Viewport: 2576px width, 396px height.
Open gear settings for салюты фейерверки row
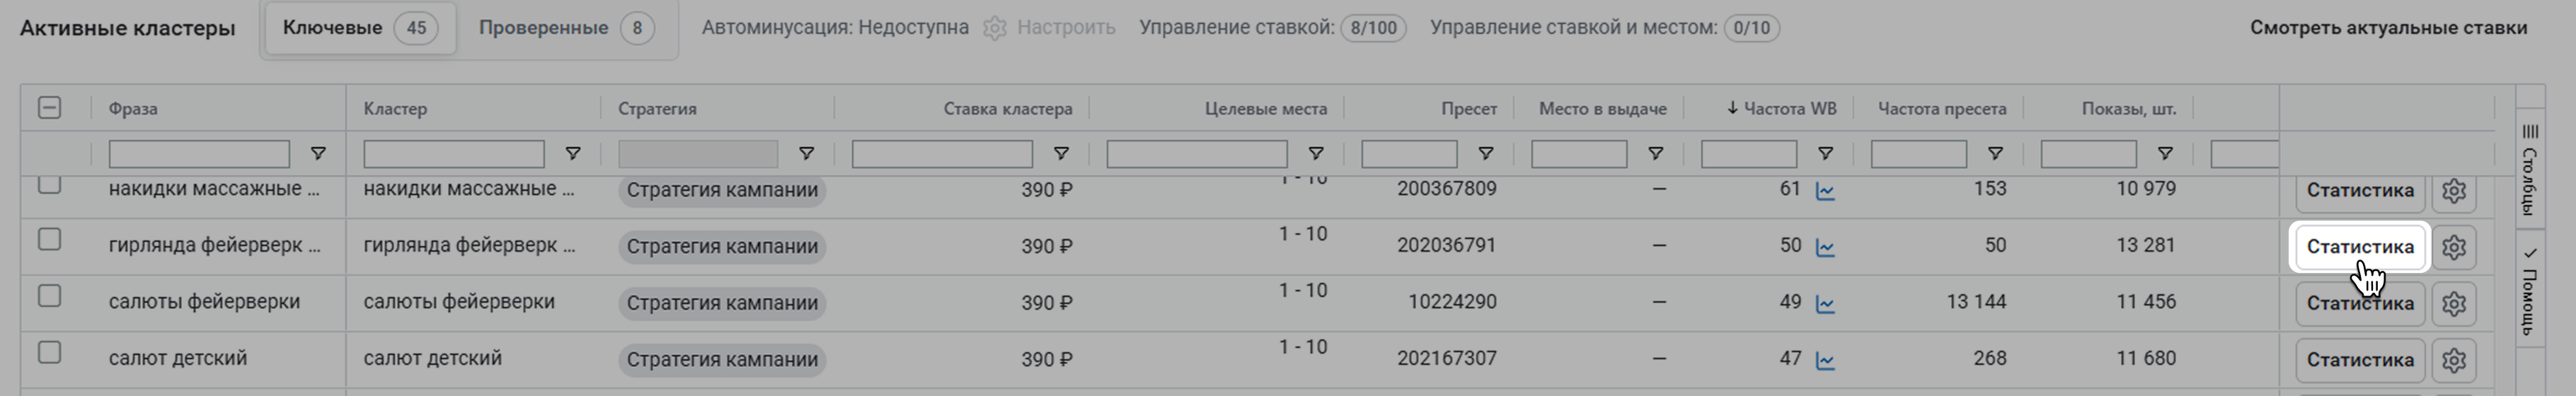2453,304
